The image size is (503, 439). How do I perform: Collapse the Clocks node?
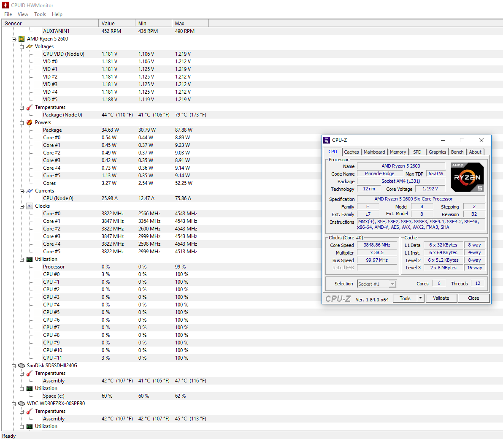tap(22, 206)
